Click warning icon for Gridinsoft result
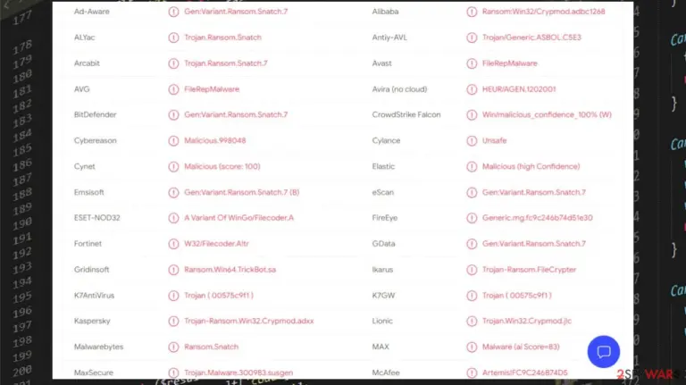 coord(173,270)
